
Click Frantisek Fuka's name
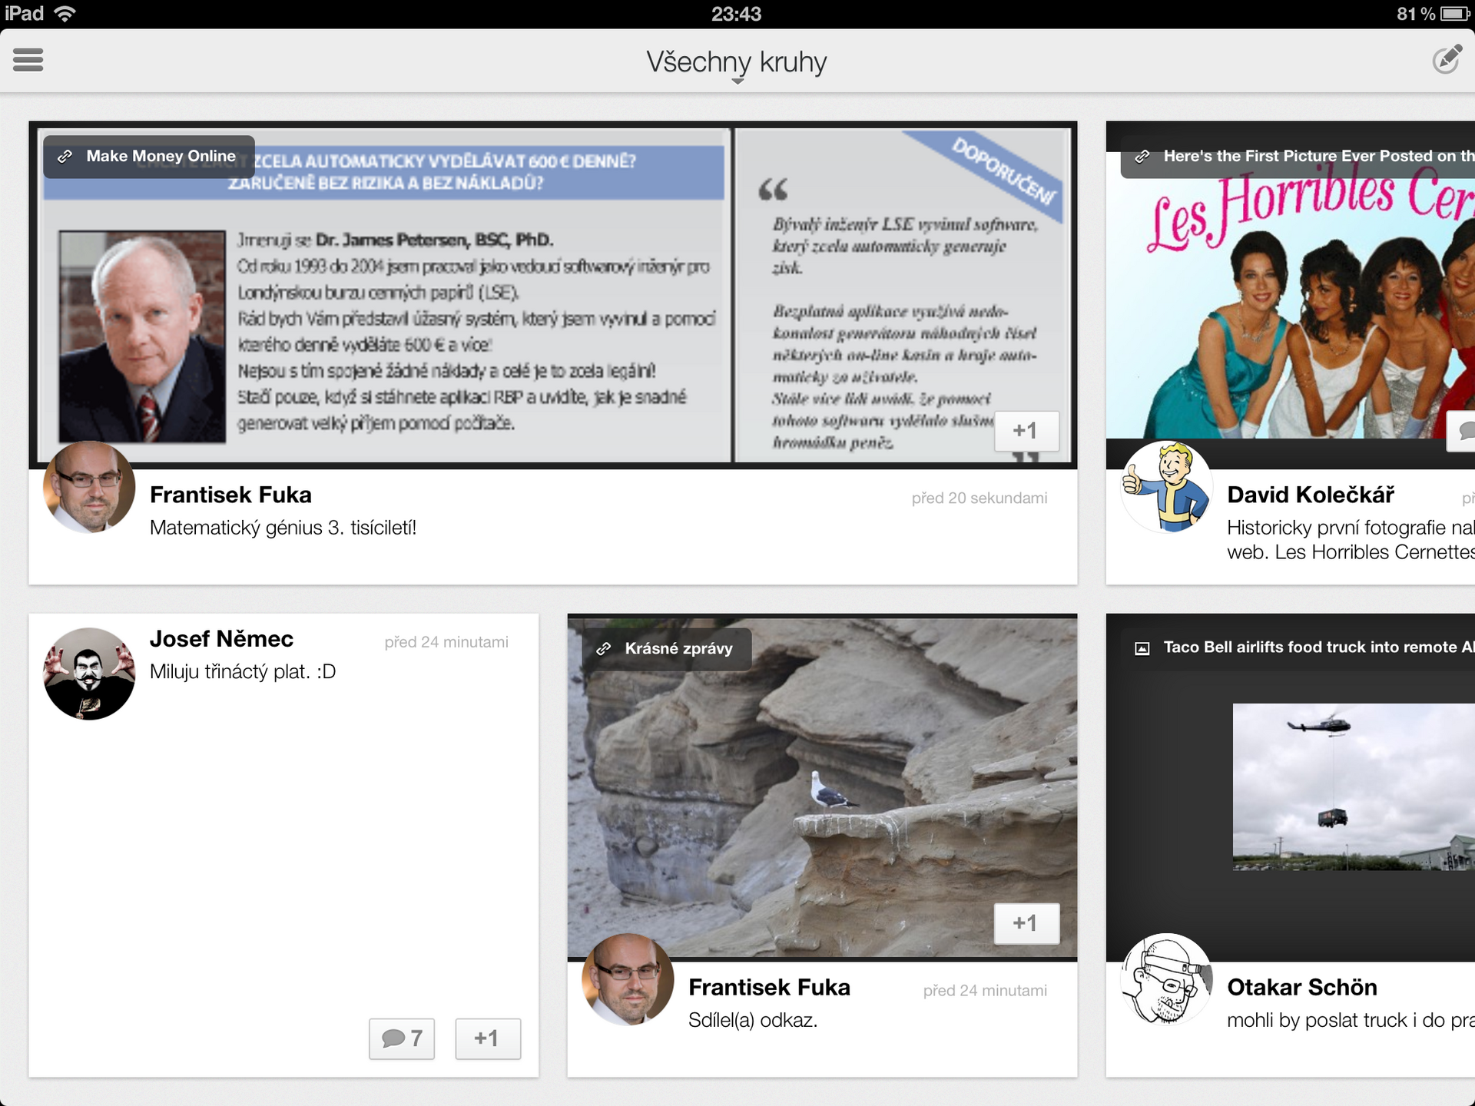[x=231, y=495]
